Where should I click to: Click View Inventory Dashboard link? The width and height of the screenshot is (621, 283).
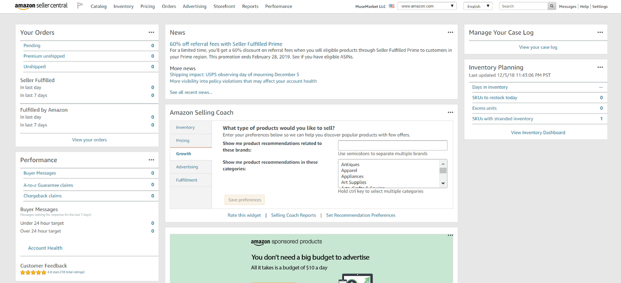click(x=538, y=133)
